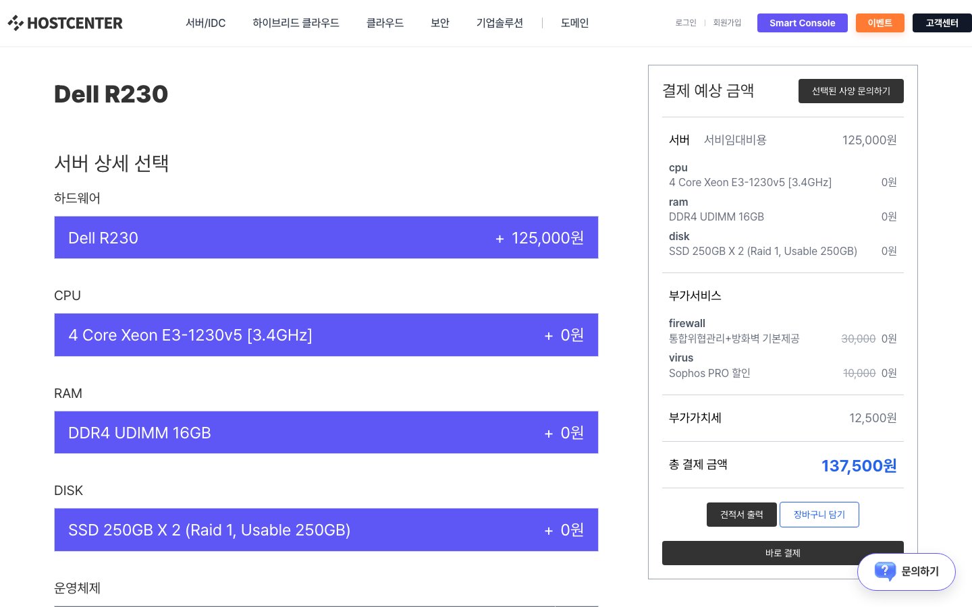Screen dimensions: 972x607
Task: Click the HOSTCENTER logo
Action: pyautogui.click(x=65, y=23)
